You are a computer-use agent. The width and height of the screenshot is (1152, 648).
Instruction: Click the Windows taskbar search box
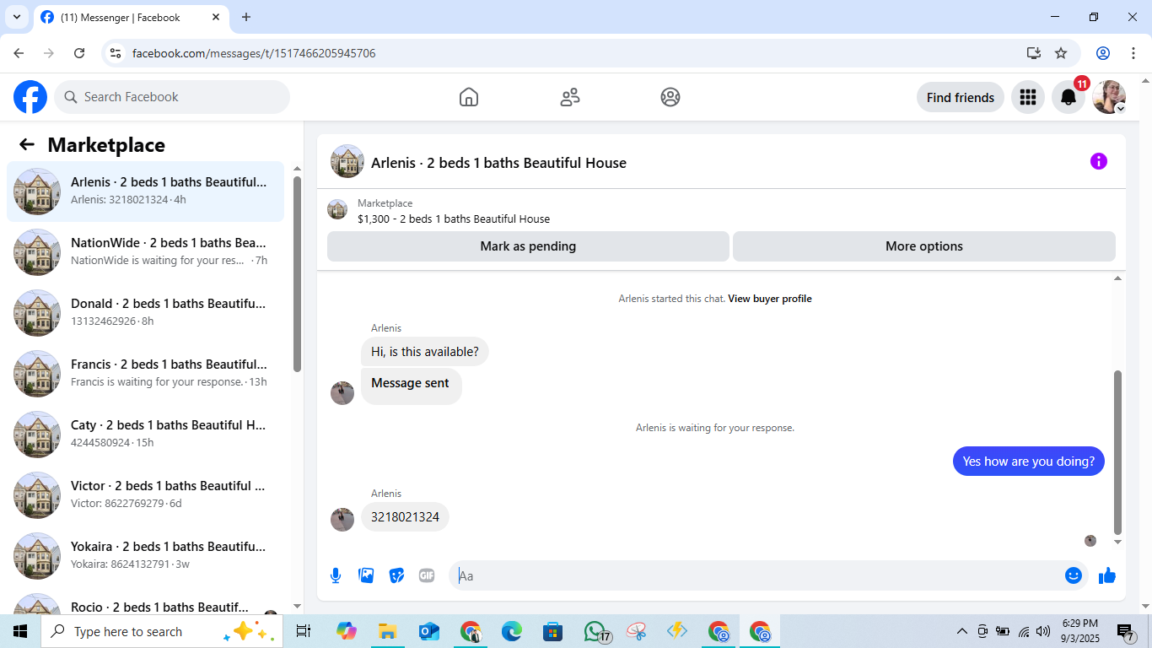(x=160, y=631)
